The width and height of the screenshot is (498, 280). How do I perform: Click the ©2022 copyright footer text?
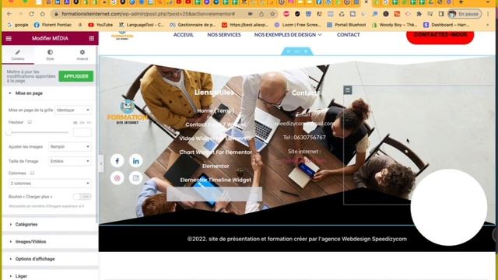[x=297, y=239]
